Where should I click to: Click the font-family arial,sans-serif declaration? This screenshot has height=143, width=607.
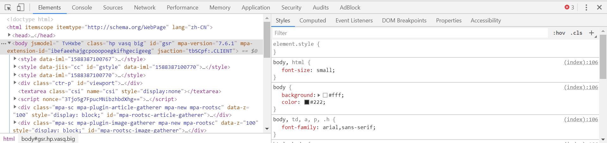click(x=328, y=127)
